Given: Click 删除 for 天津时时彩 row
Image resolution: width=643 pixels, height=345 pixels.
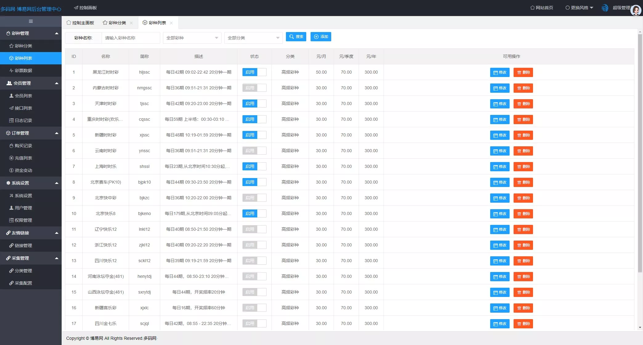Looking at the screenshot, I should pyautogui.click(x=523, y=104).
